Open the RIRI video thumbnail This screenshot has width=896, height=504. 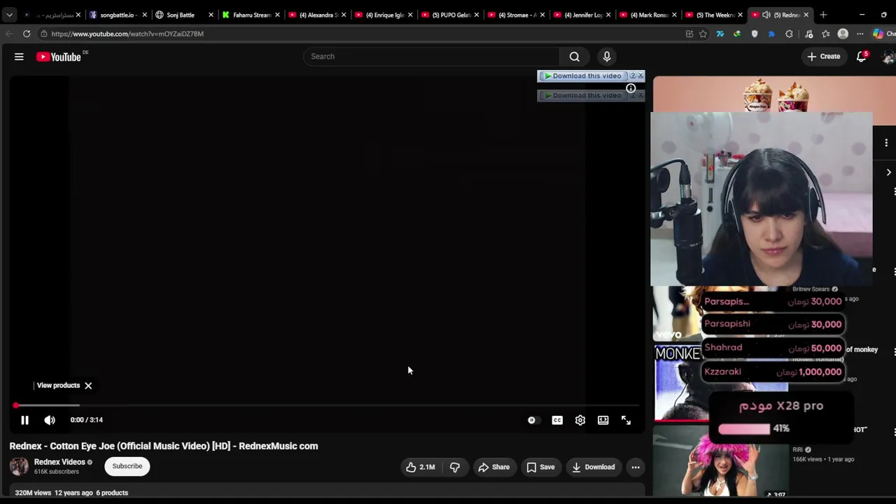[721, 462]
